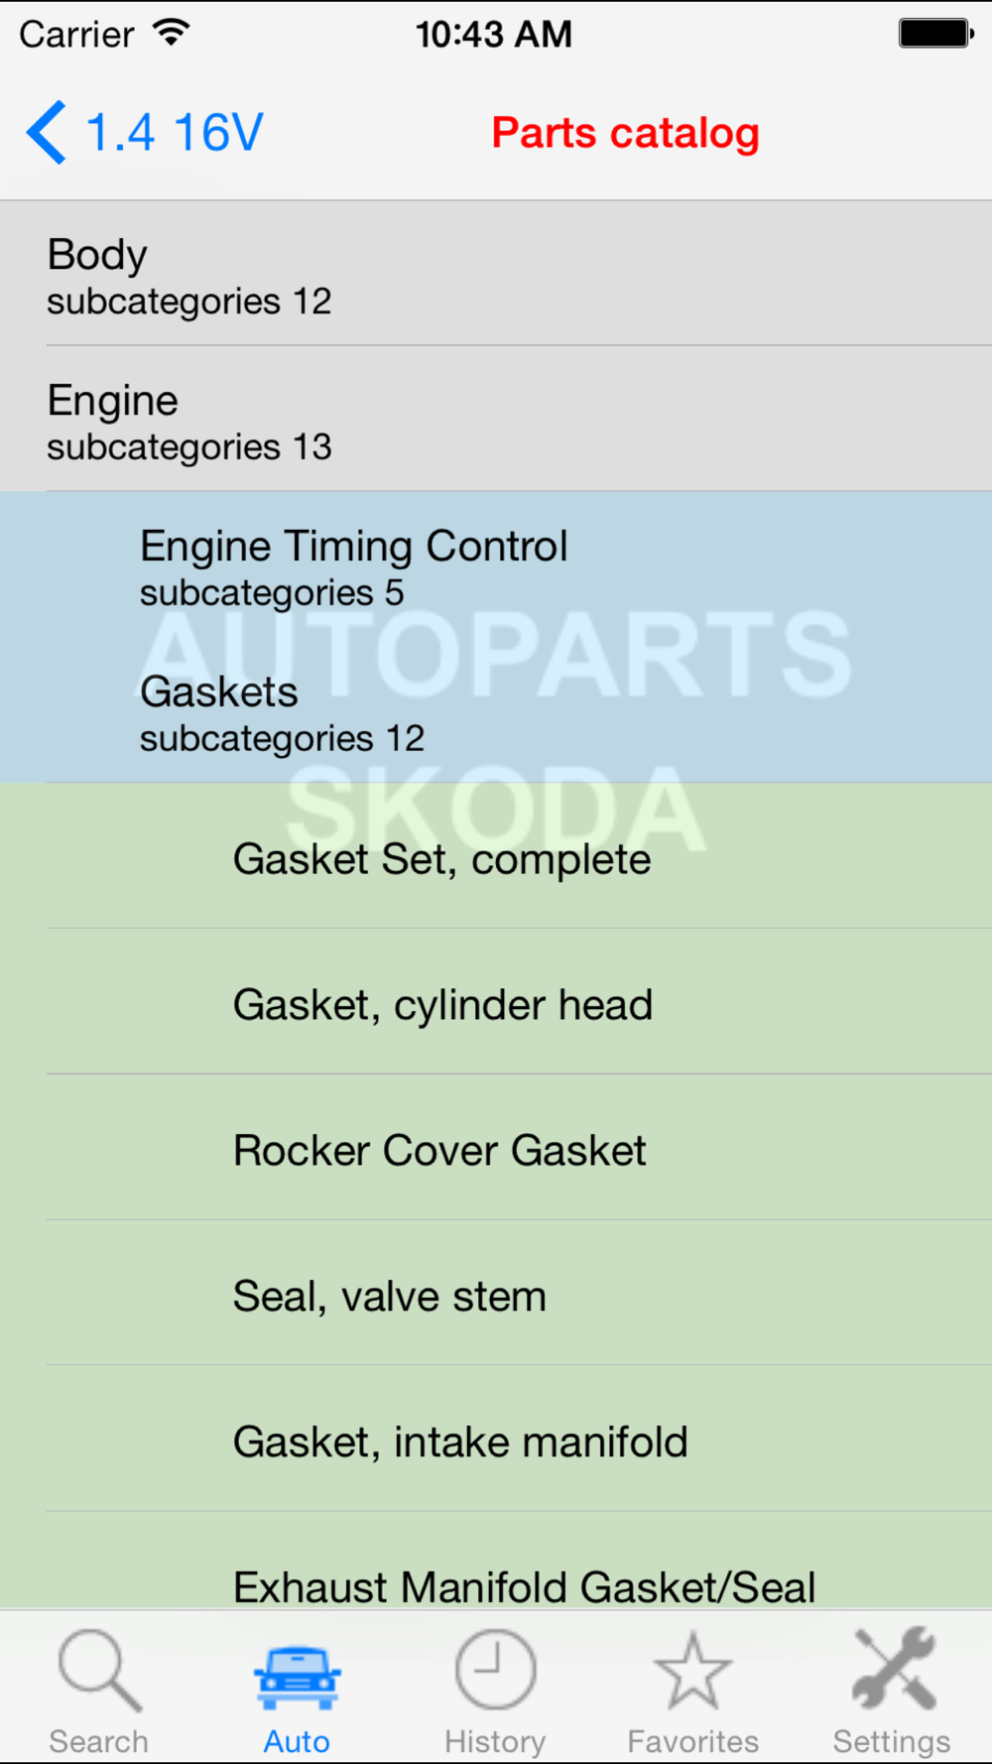
Task: Expand the Body category
Action: coord(496,273)
